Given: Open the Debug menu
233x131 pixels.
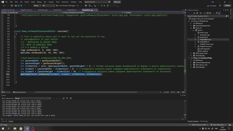Looking at the screenshot, I should [x=39, y=2].
